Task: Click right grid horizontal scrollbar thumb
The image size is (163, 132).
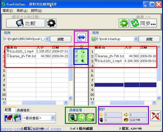Action: [127, 102]
